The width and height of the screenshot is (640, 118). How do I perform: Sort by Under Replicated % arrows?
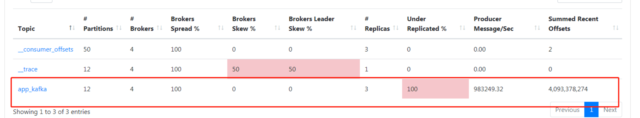(x=462, y=28)
